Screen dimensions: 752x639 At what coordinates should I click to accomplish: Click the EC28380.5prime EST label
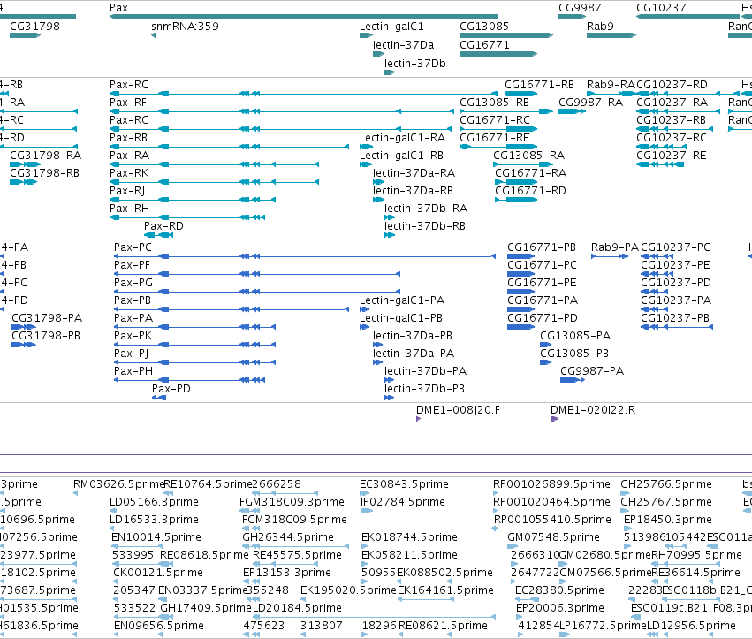tap(559, 590)
